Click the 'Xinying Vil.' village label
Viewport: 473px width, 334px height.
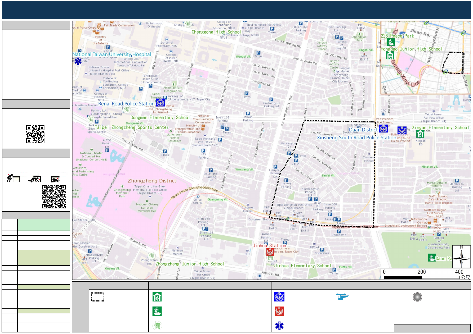(x=112, y=268)
